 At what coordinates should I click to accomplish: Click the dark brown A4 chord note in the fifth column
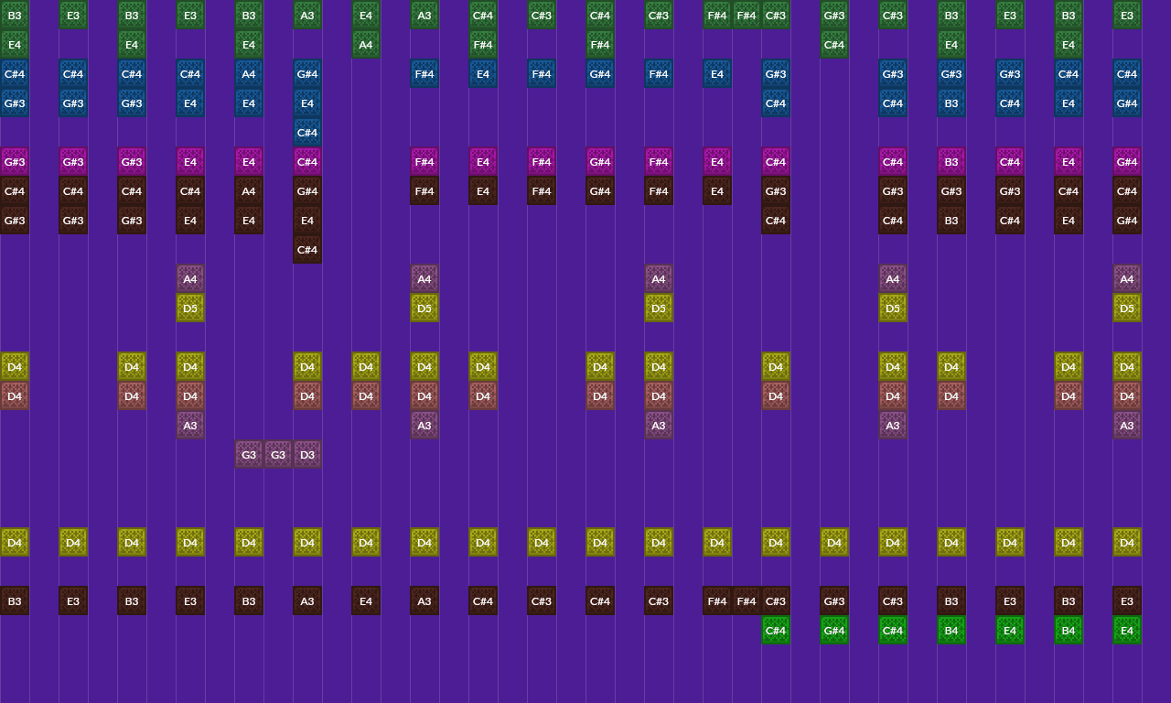(x=249, y=191)
